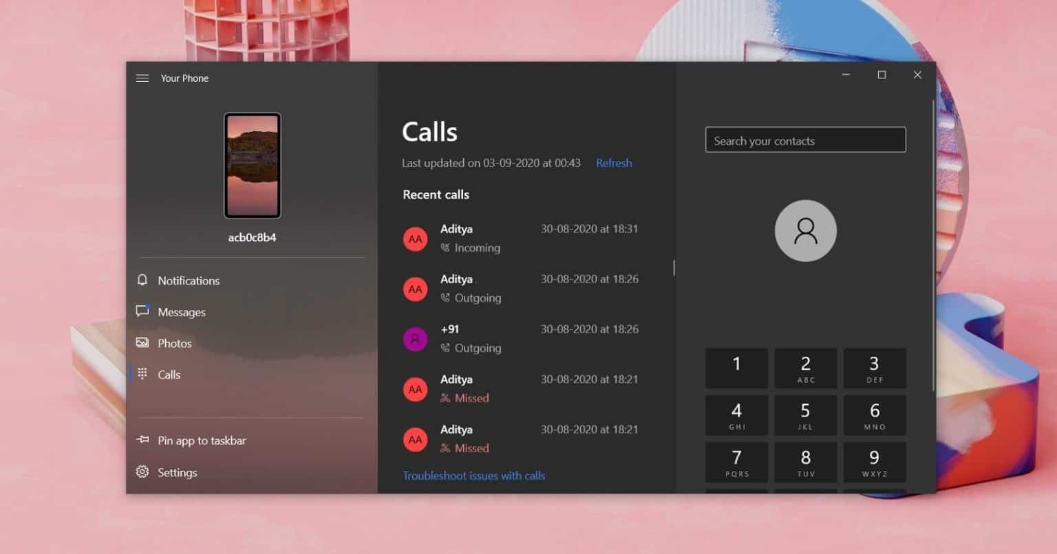Switch to the Calls section
This screenshot has width=1057, height=554.
[169, 375]
